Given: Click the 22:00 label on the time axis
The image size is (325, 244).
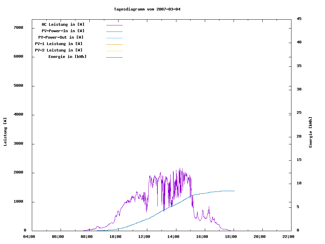Looking at the screenshot, I should click(288, 237).
